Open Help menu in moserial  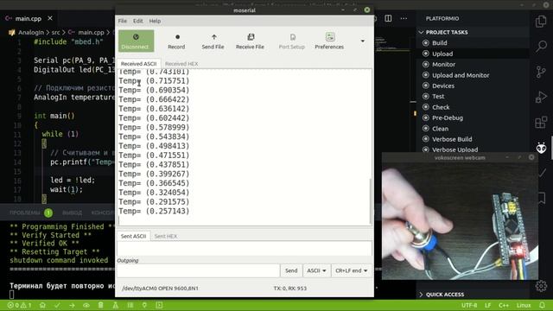[x=155, y=21]
